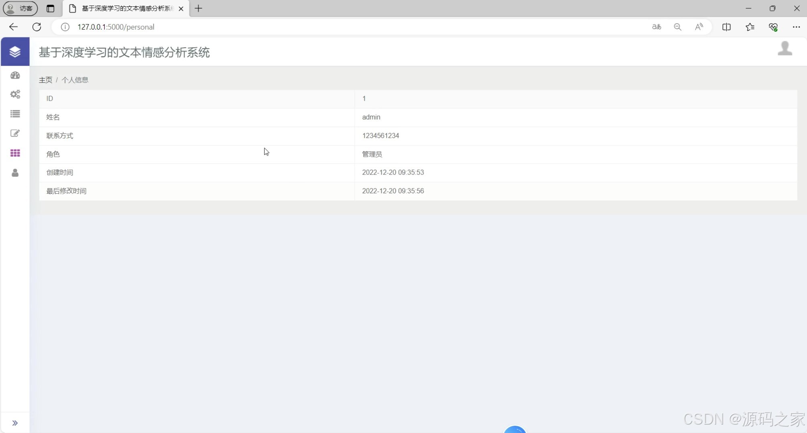This screenshot has height=433, width=807.
Task: Open the purple grid icon in sidebar
Action: [15, 153]
